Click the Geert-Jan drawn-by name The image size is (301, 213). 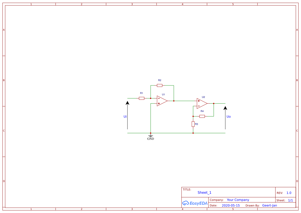(x=270, y=205)
